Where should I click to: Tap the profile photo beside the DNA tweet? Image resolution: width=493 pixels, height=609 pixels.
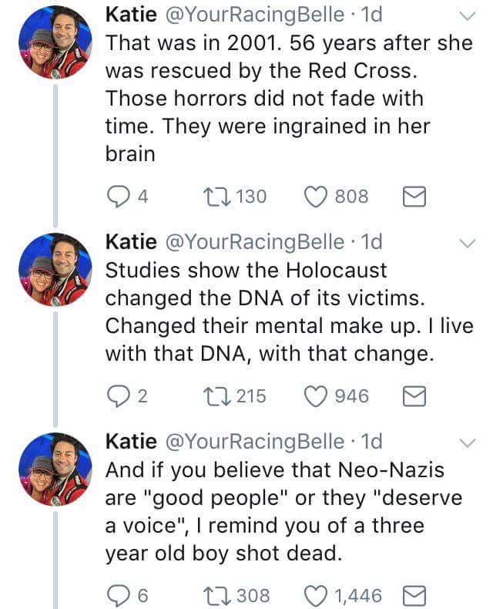[x=56, y=270]
